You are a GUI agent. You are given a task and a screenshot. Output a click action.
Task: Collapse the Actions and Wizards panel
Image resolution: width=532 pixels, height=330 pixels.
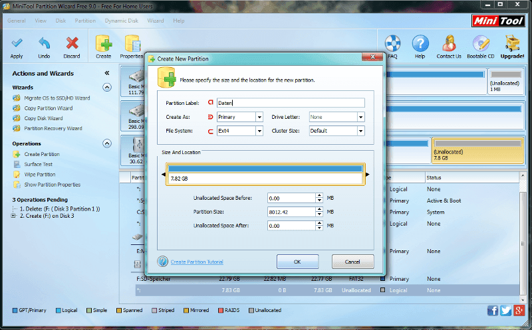[x=107, y=73]
